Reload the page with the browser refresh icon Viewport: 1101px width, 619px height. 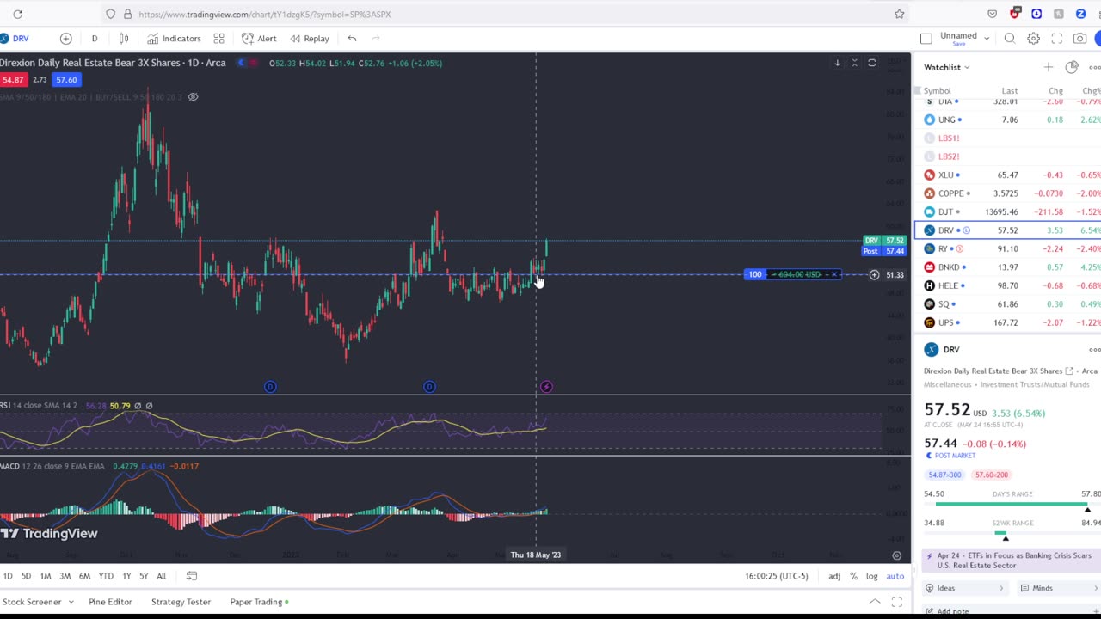(17, 14)
